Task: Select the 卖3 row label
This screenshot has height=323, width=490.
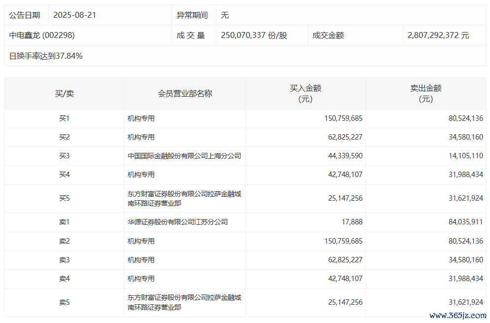Action: (x=65, y=260)
